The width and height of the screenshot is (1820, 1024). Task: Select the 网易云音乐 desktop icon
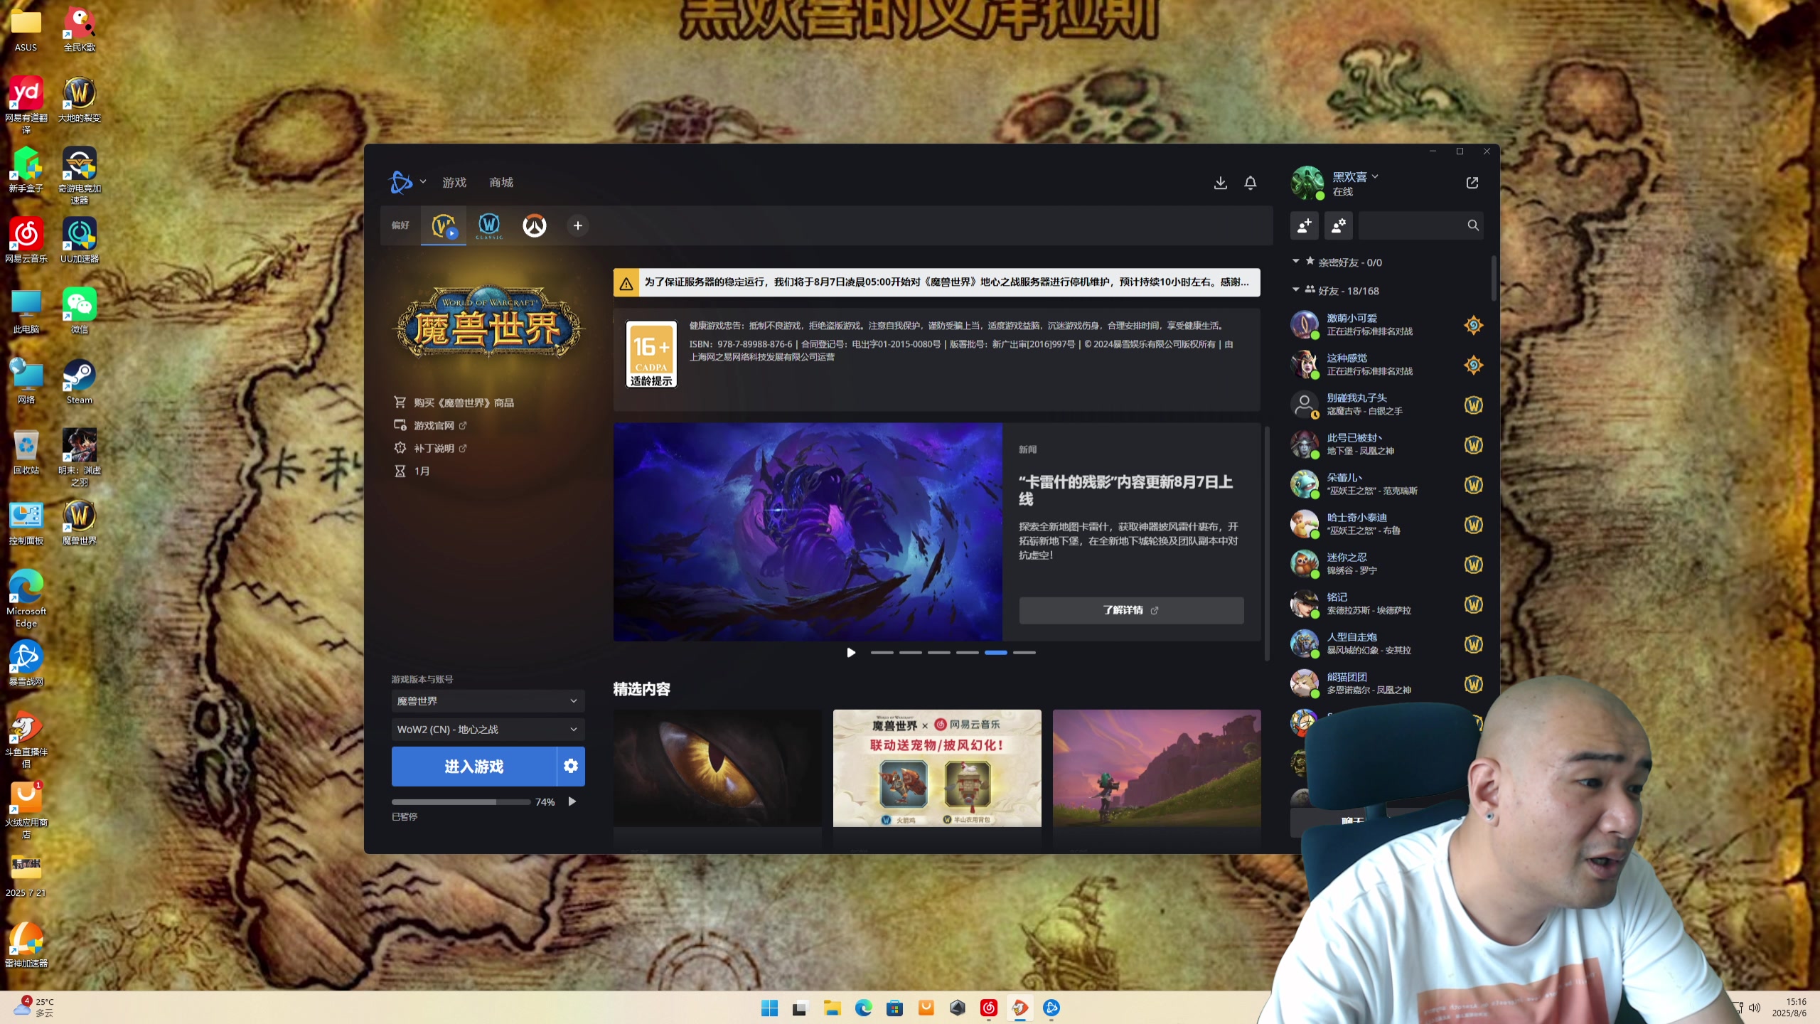(26, 240)
